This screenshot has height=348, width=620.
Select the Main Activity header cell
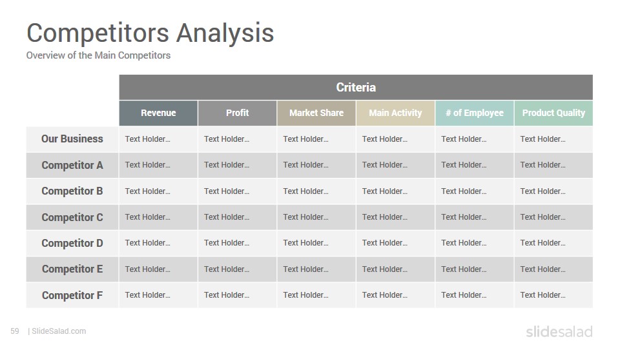pos(395,113)
